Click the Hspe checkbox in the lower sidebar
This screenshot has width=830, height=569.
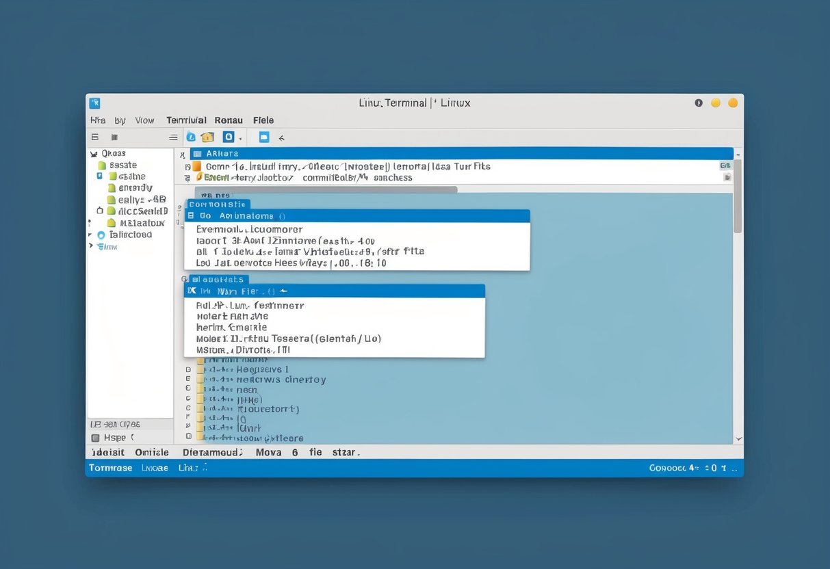click(96, 437)
